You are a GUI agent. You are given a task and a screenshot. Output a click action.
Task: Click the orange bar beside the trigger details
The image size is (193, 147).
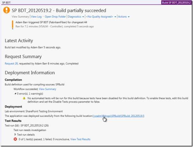(12, 24)
